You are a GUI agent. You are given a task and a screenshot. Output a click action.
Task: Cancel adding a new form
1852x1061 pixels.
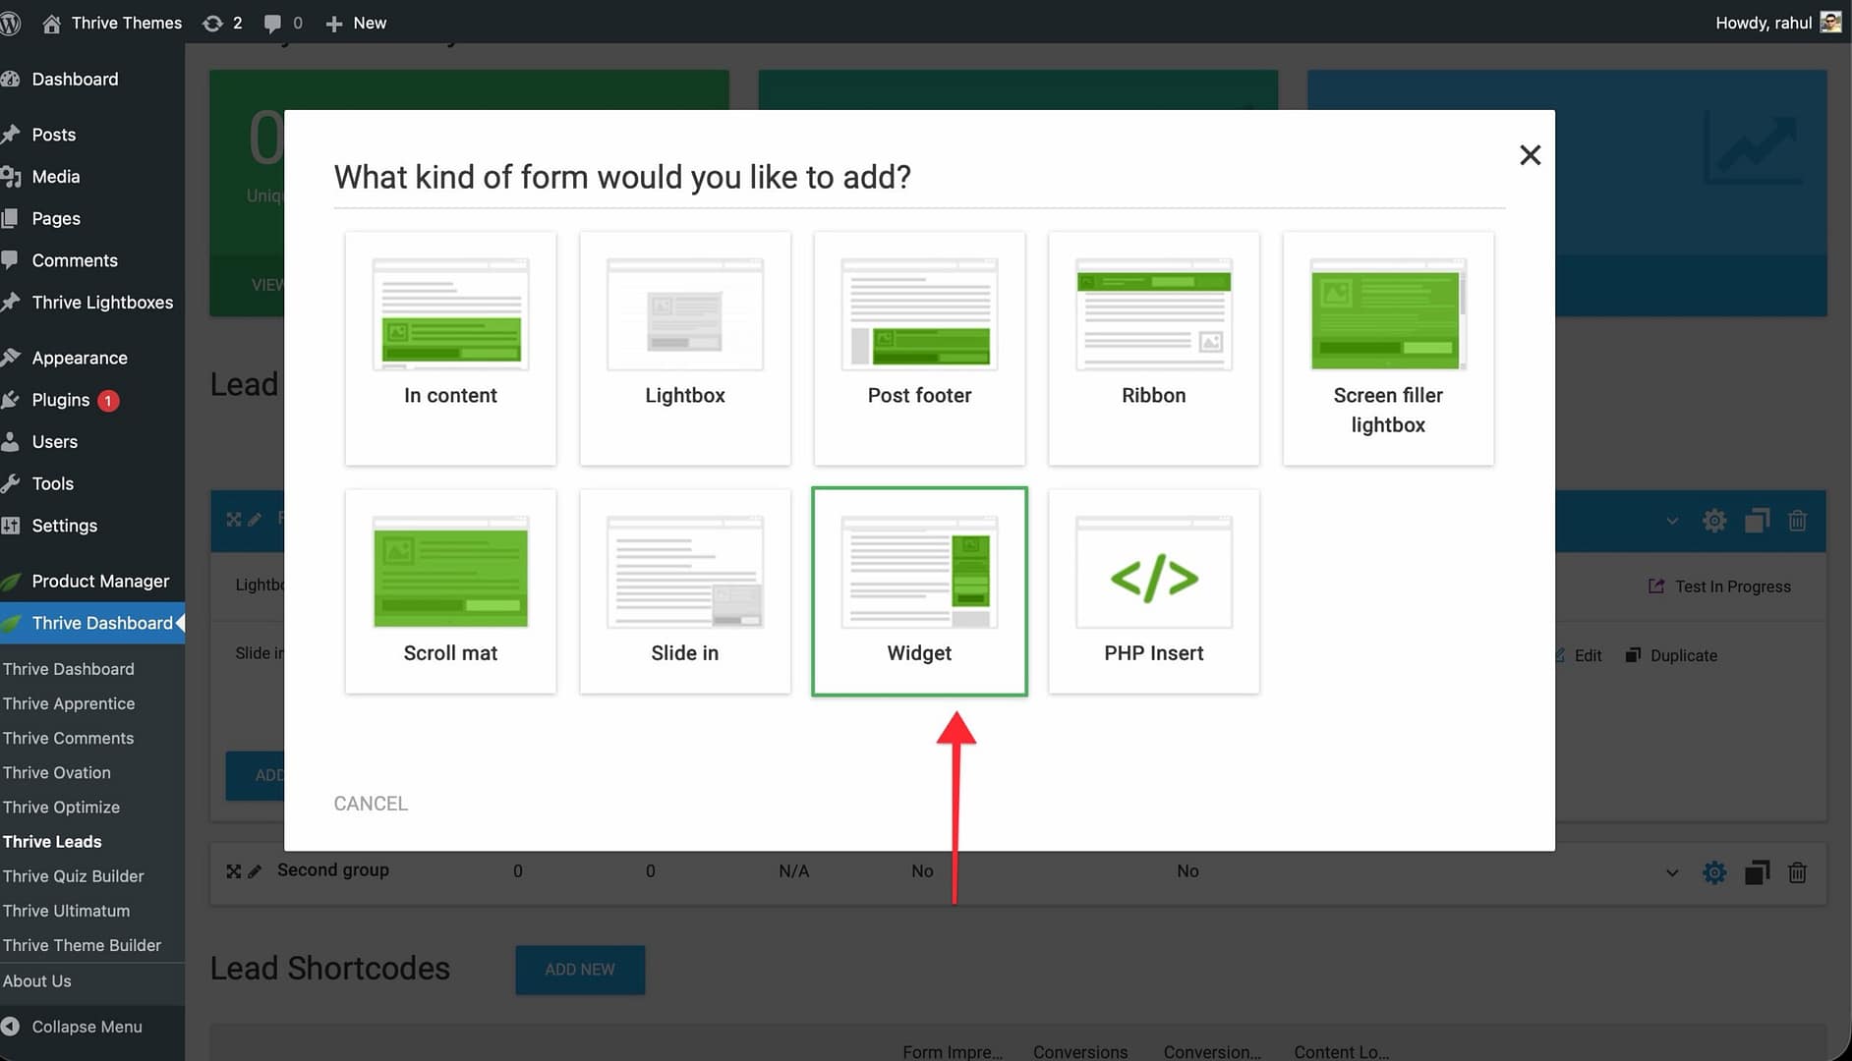coord(371,804)
